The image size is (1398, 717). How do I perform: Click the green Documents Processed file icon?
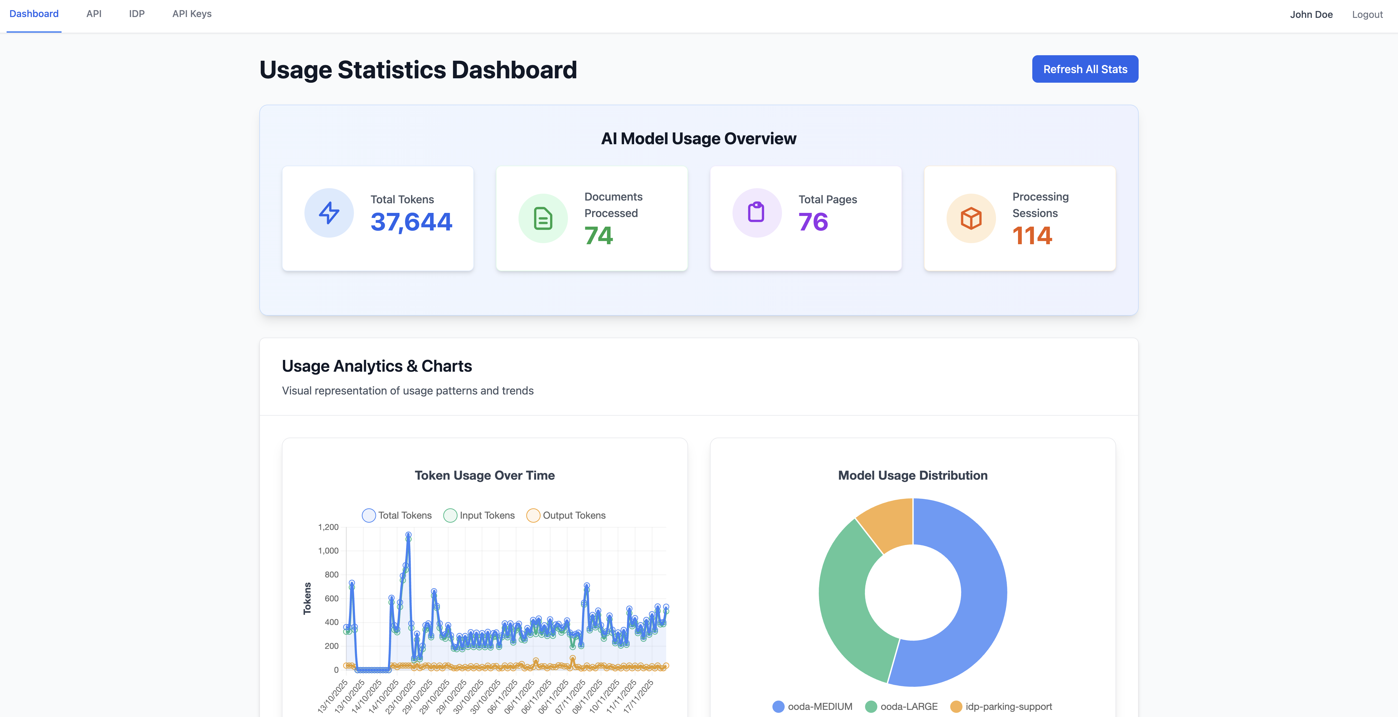pyautogui.click(x=543, y=218)
